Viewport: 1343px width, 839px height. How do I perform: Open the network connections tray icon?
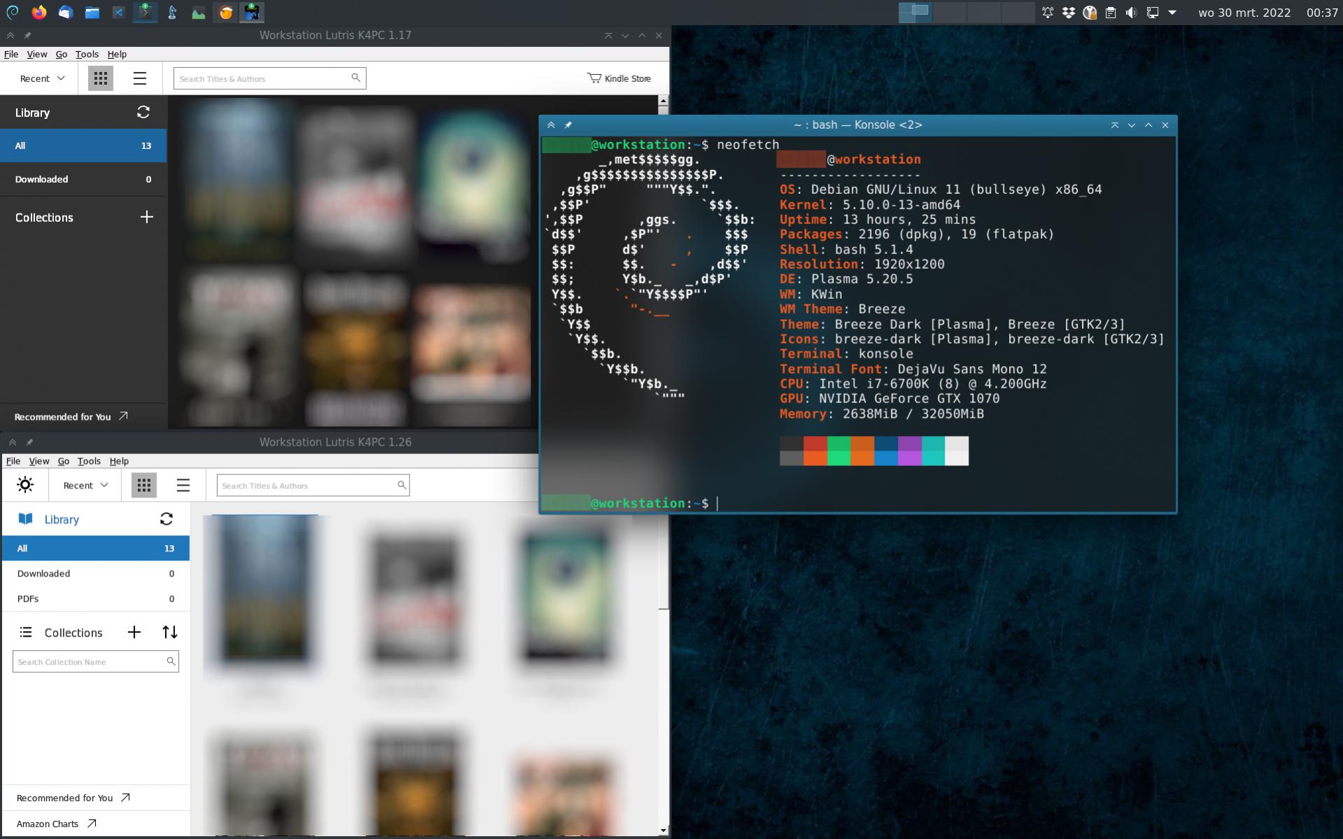coord(1152,12)
